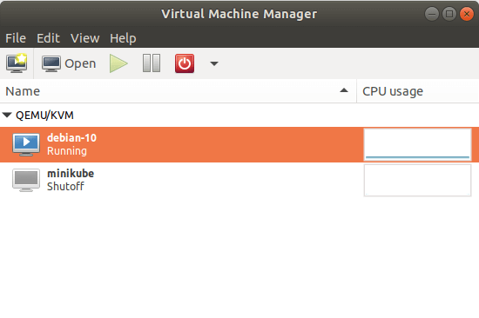The width and height of the screenshot is (479, 318).
Task: Open the File menu
Action: tap(16, 38)
